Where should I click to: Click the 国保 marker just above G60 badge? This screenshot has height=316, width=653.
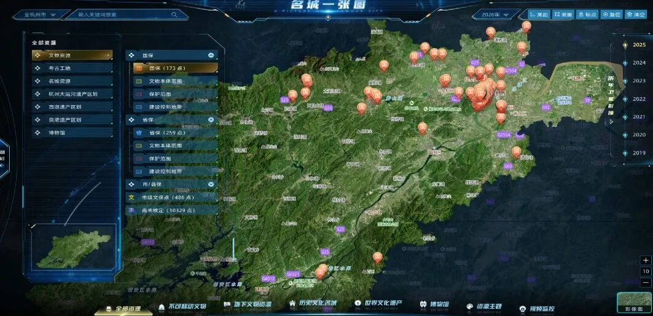(517, 151)
